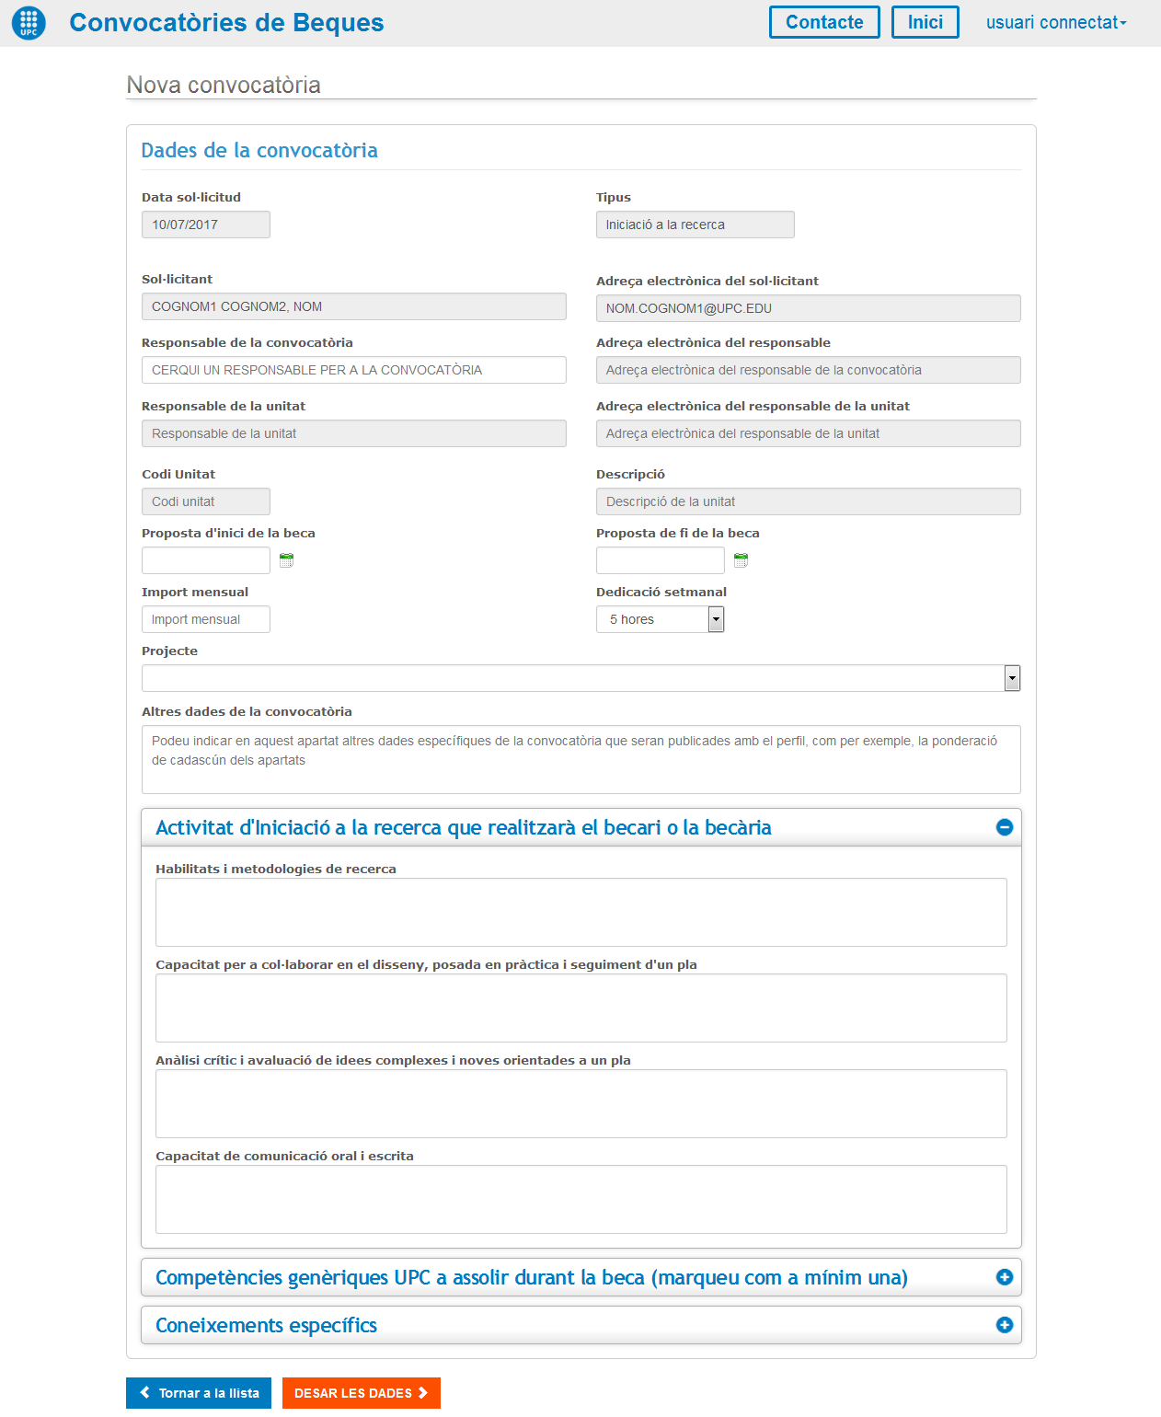Go to Inici page
Viewport: 1161px width, 1417px height.
[x=925, y=23]
